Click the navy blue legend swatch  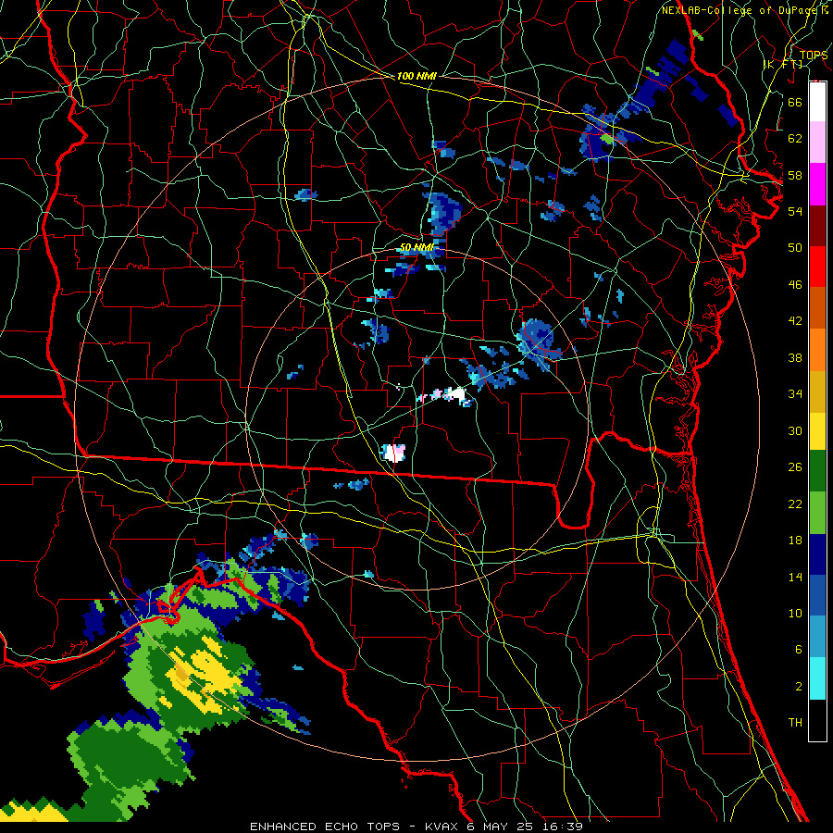tap(817, 554)
